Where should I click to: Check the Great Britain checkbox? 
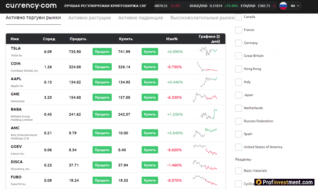tap(238, 56)
